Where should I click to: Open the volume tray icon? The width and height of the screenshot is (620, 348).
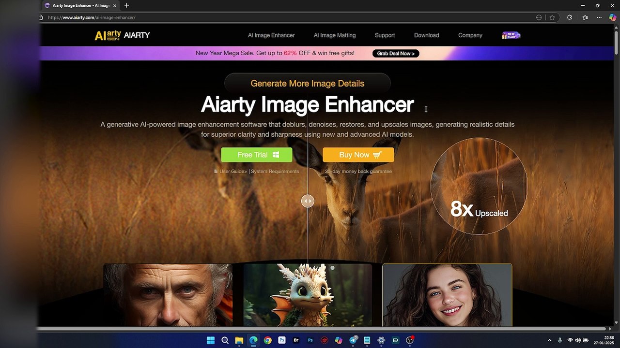coord(578,340)
